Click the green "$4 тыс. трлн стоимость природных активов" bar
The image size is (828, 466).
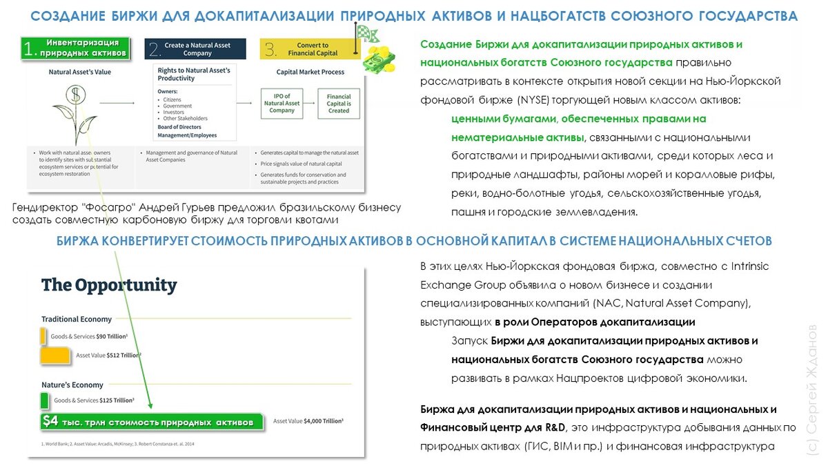coord(151,420)
